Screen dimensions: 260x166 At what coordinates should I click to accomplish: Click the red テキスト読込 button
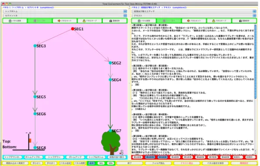[187, 163]
